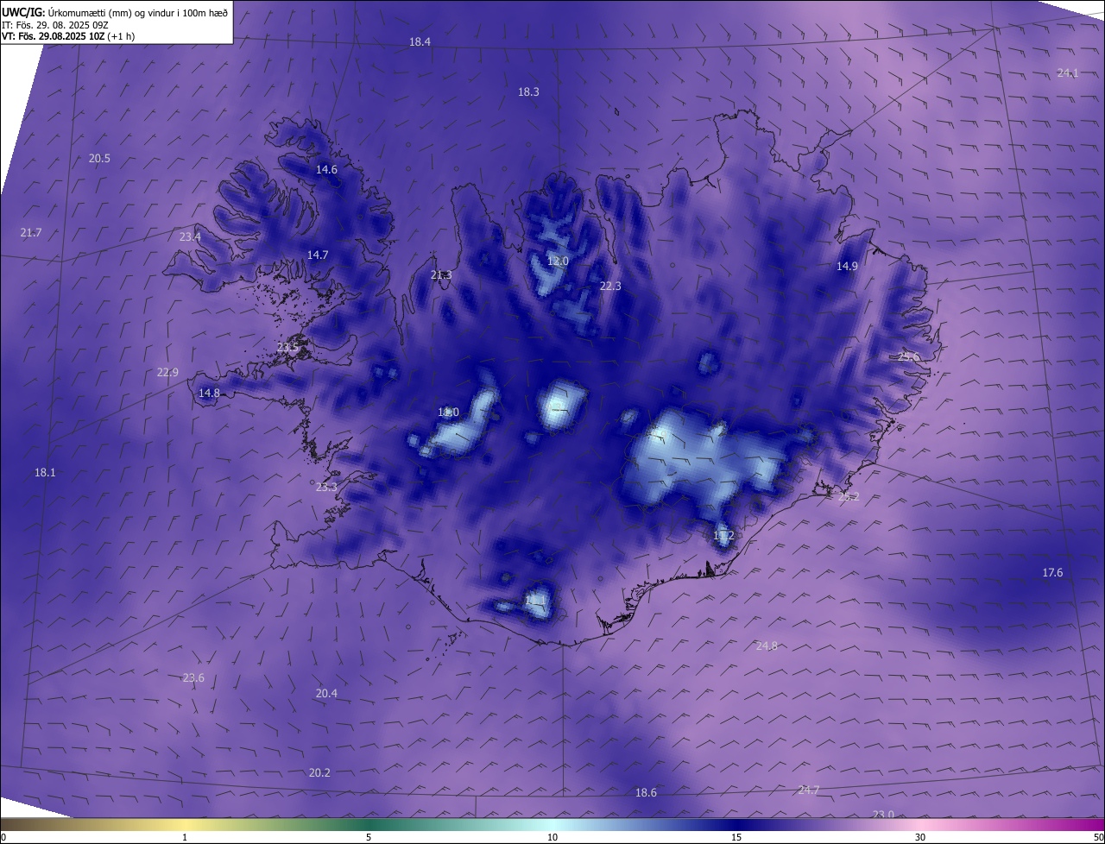This screenshot has height=844, width=1105.
Task: Click the 24.7 value on the map
Action: [x=809, y=790]
